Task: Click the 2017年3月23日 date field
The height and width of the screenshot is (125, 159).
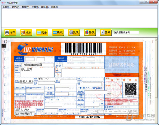Action: [25, 114]
